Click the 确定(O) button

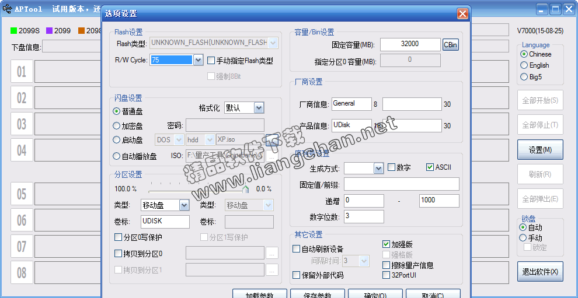point(375,293)
